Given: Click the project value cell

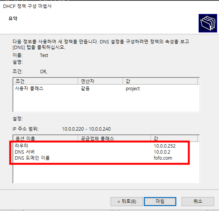Looking at the screenshot, I should [133, 89].
